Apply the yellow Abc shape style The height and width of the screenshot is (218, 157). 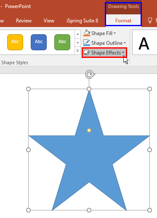click(15, 42)
